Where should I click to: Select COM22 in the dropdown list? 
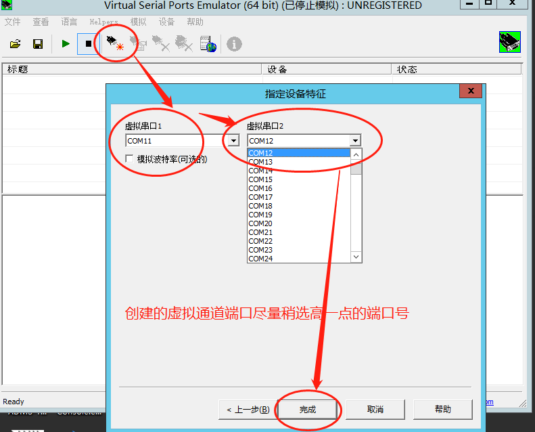tap(299, 241)
